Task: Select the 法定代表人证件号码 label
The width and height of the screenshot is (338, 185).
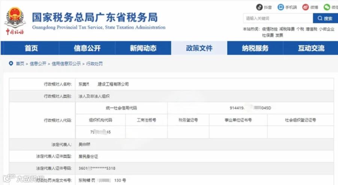Action: click(x=54, y=168)
